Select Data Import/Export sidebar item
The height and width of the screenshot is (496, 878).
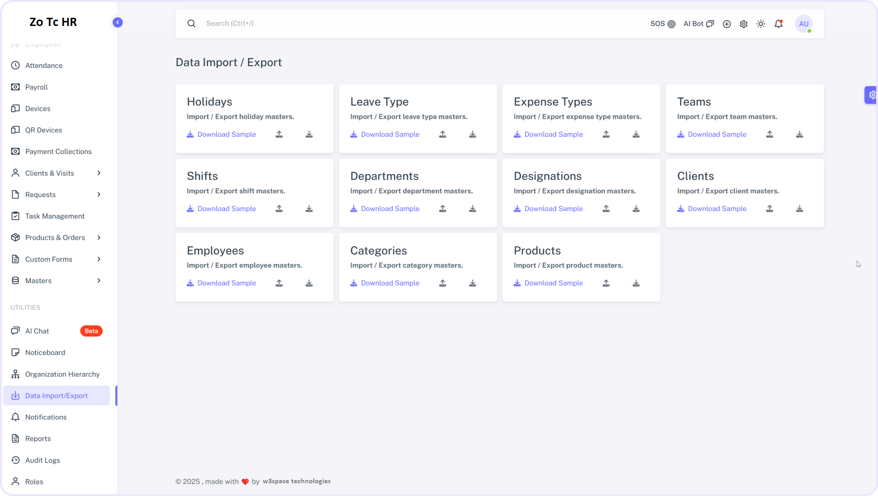(x=56, y=396)
